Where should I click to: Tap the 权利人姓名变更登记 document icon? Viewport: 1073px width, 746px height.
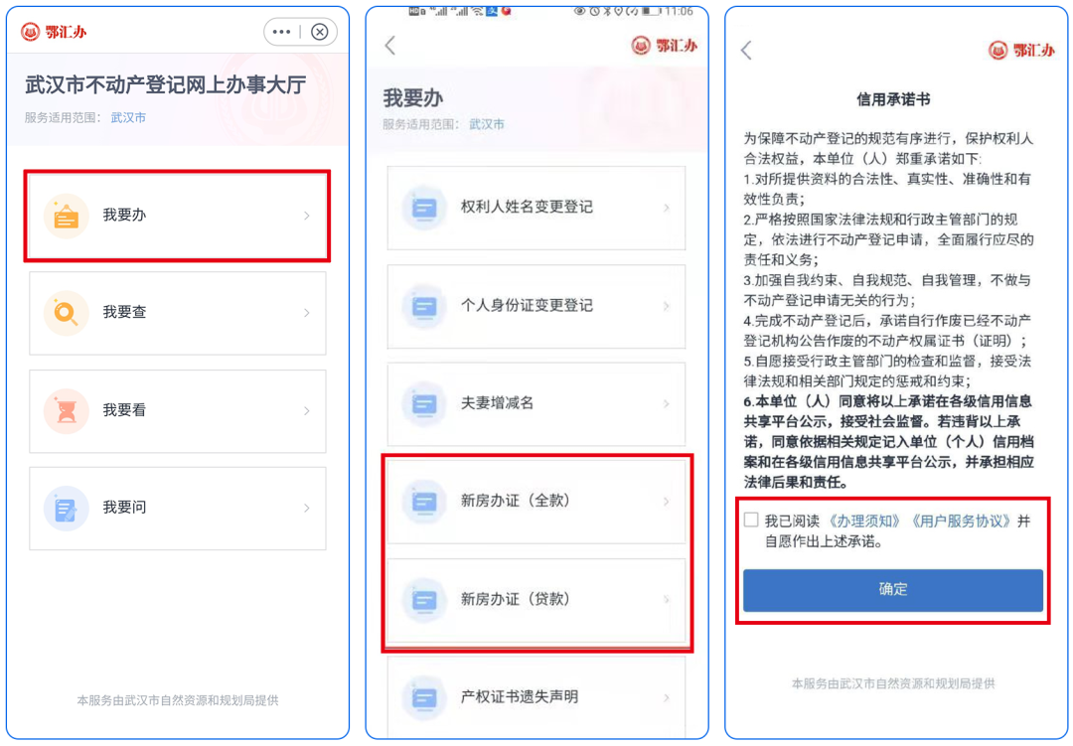click(424, 208)
